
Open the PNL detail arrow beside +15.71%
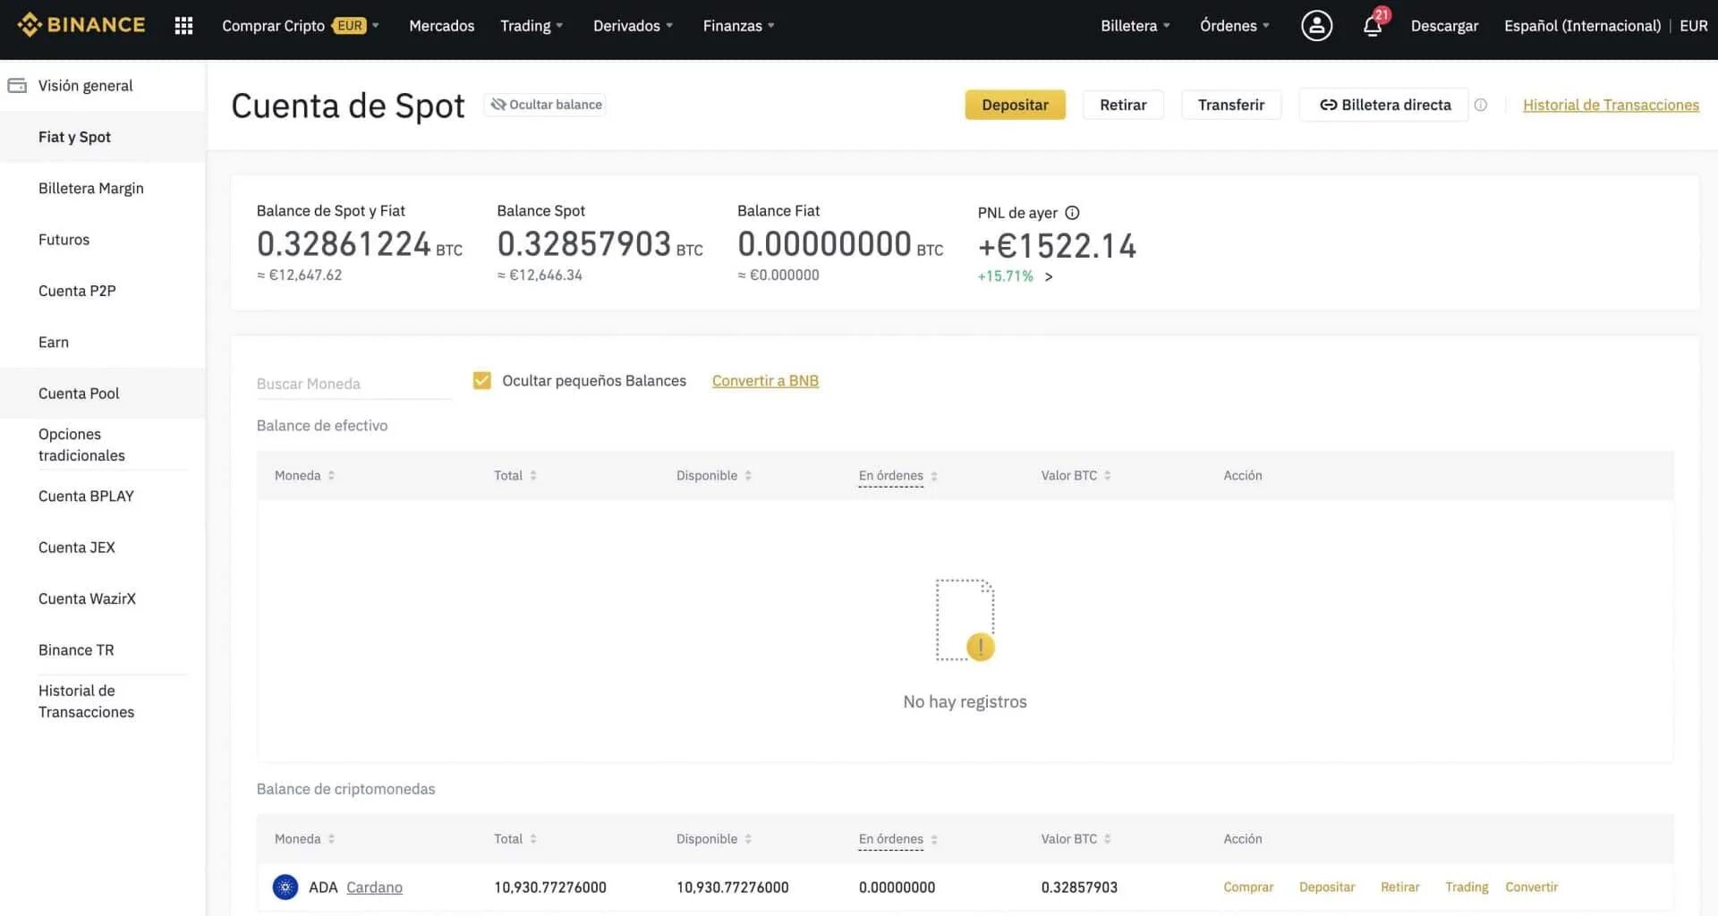tap(1049, 277)
